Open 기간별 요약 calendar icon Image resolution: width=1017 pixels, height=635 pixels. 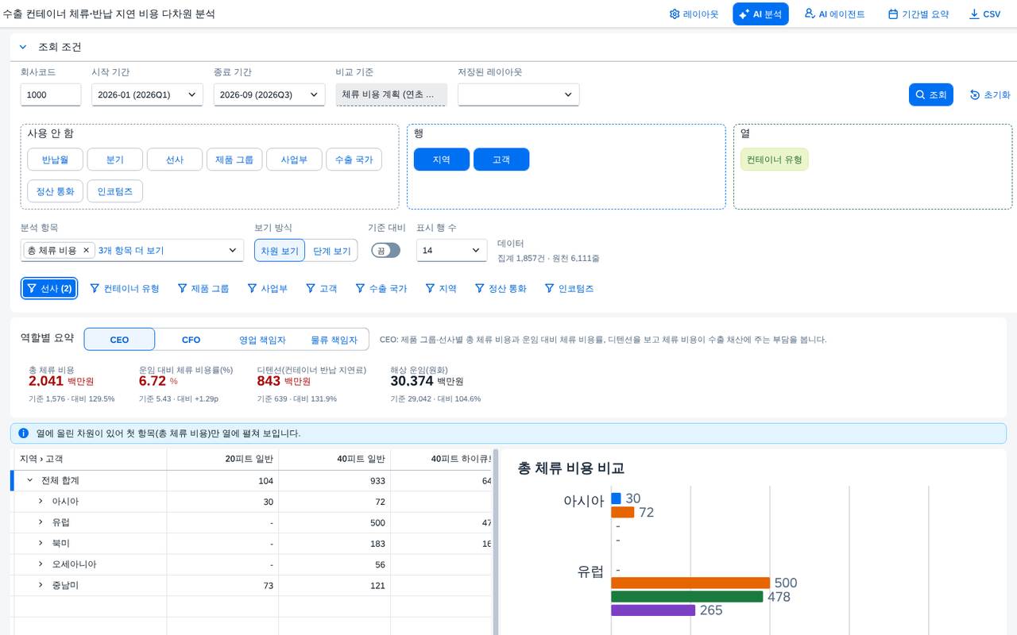pyautogui.click(x=893, y=14)
